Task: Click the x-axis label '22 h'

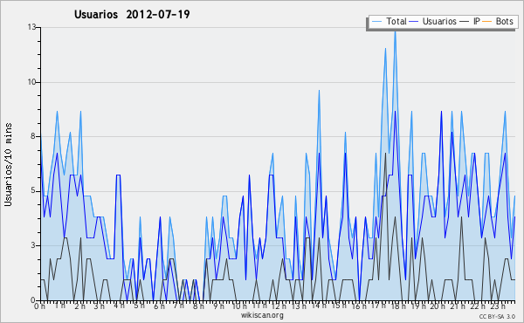Action: pyautogui.click(x=478, y=306)
